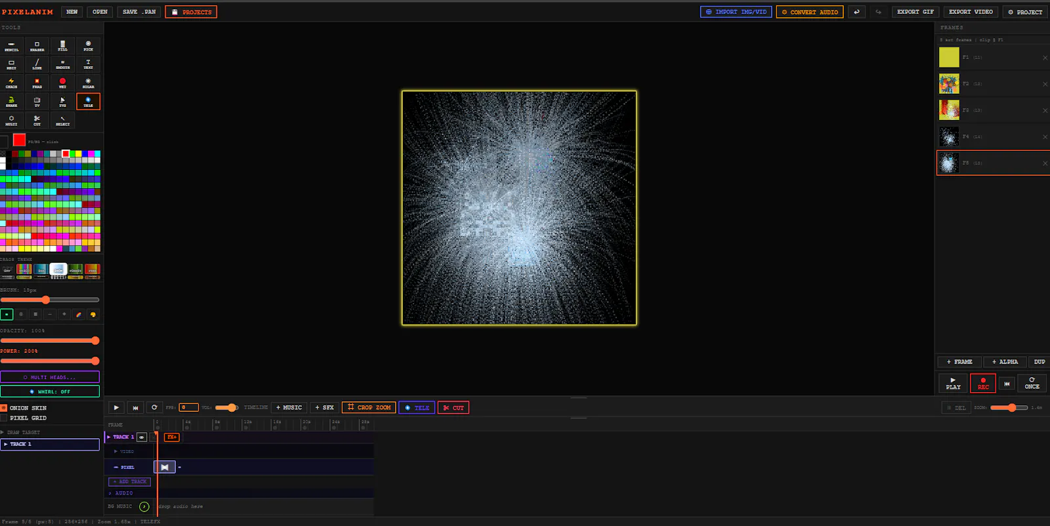
Task: Click Convert Audio button
Action: (810, 12)
